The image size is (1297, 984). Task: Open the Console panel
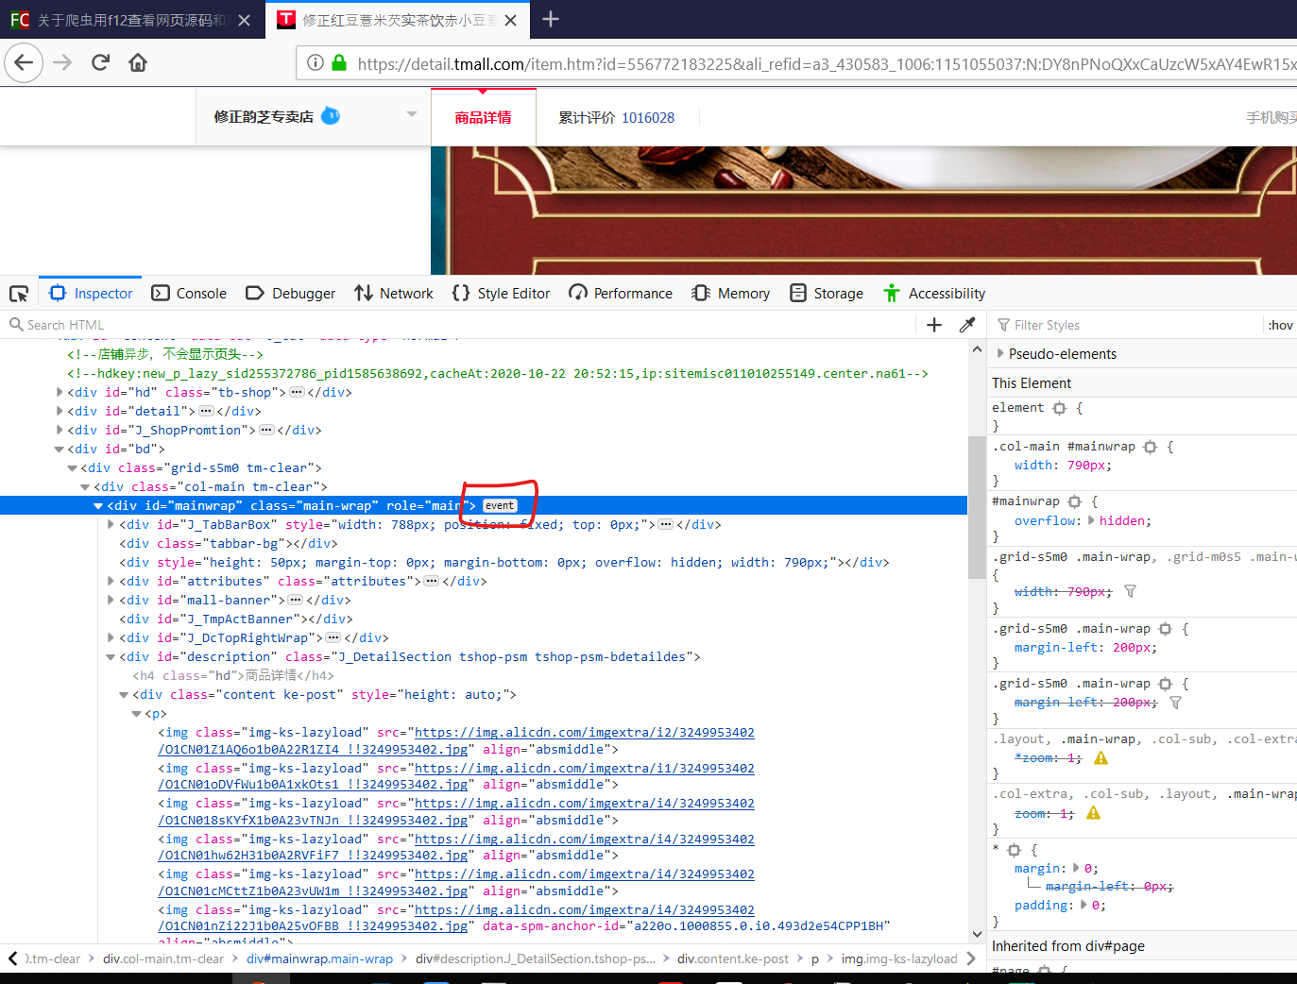[x=189, y=294]
